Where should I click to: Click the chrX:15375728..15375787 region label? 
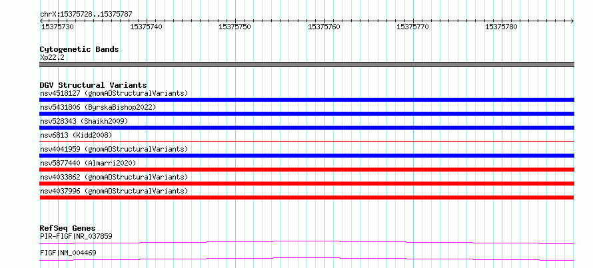click(86, 15)
